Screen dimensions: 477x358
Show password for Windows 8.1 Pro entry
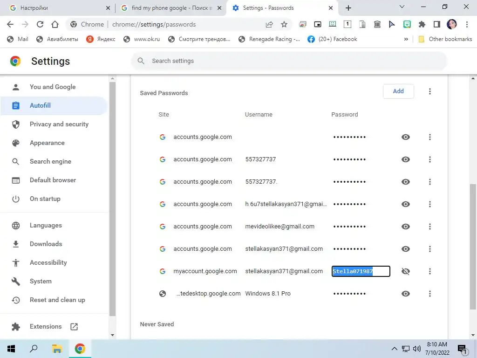406,294
